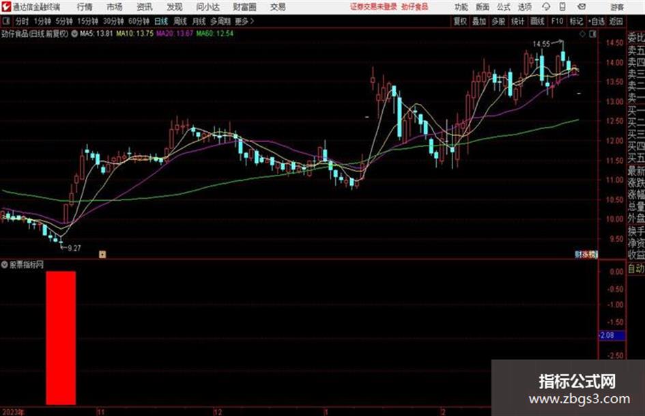Open the 股票指标网 indicator dropdown arrow
Image resolution: width=645 pixels, height=416 pixels.
(5, 265)
